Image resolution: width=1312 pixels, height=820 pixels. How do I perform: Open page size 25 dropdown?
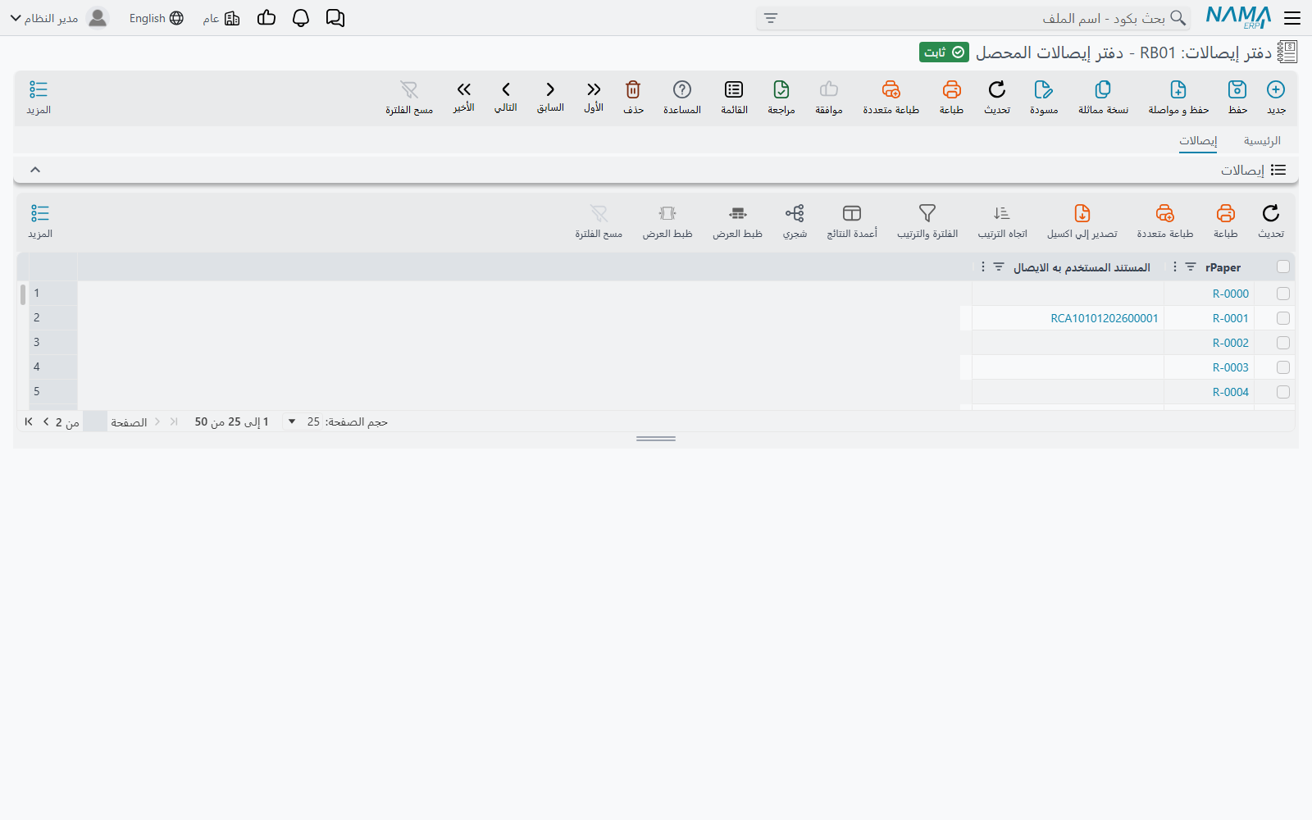coord(303,421)
